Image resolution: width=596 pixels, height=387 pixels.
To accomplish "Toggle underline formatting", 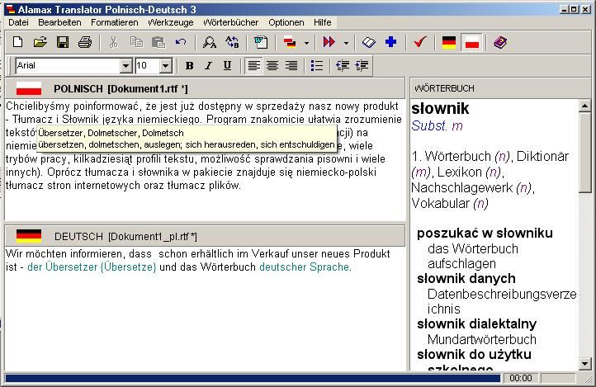I will click(x=227, y=66).
